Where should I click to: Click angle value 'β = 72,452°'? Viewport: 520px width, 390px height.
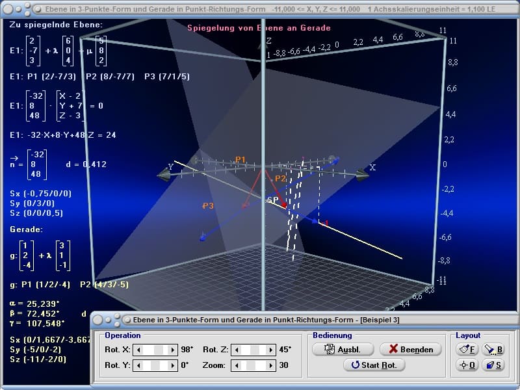click(35, 313)
